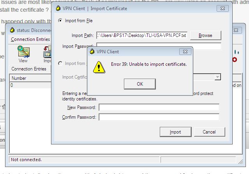Click the warning triangle icon in error dialog

click(x=99, y=67)
